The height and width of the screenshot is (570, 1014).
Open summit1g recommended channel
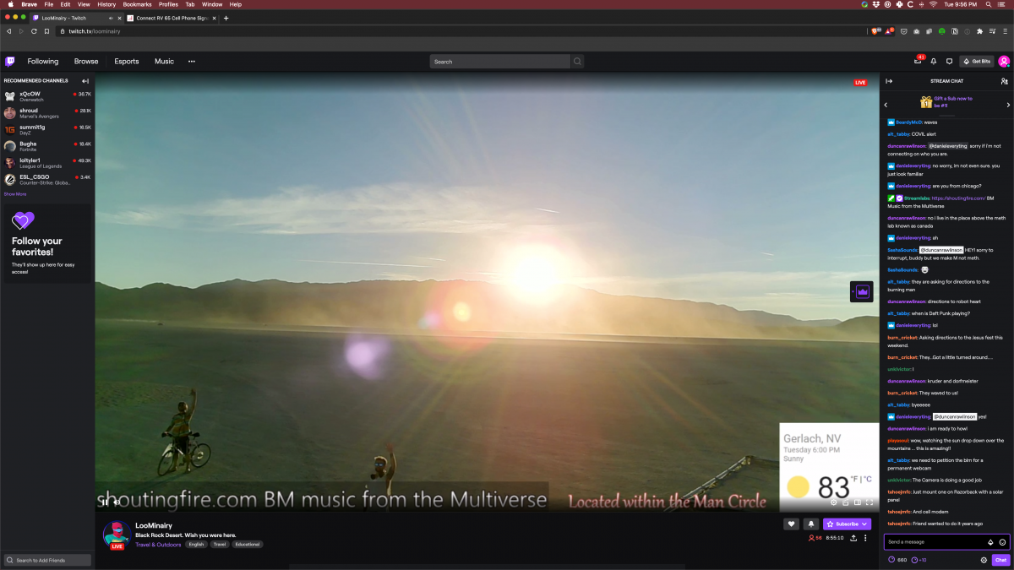47,129
